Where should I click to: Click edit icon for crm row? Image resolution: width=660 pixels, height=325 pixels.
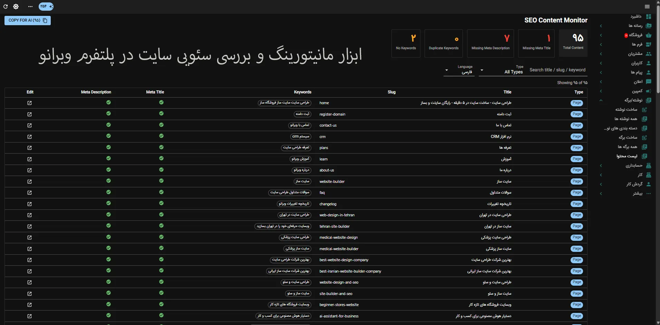(x=29, y=137)
